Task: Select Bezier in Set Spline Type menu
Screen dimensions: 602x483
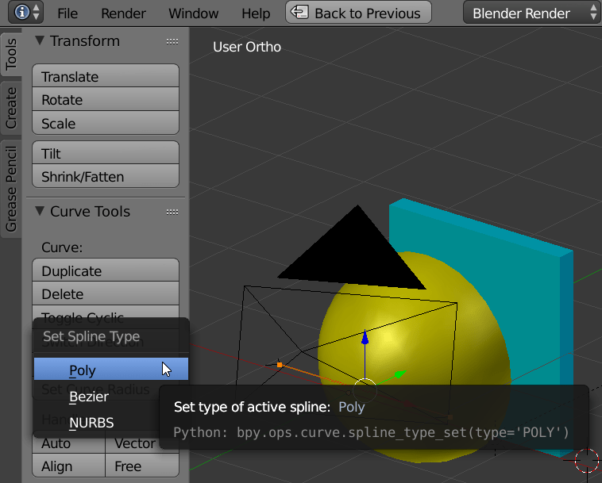Action: click(111, 396)
